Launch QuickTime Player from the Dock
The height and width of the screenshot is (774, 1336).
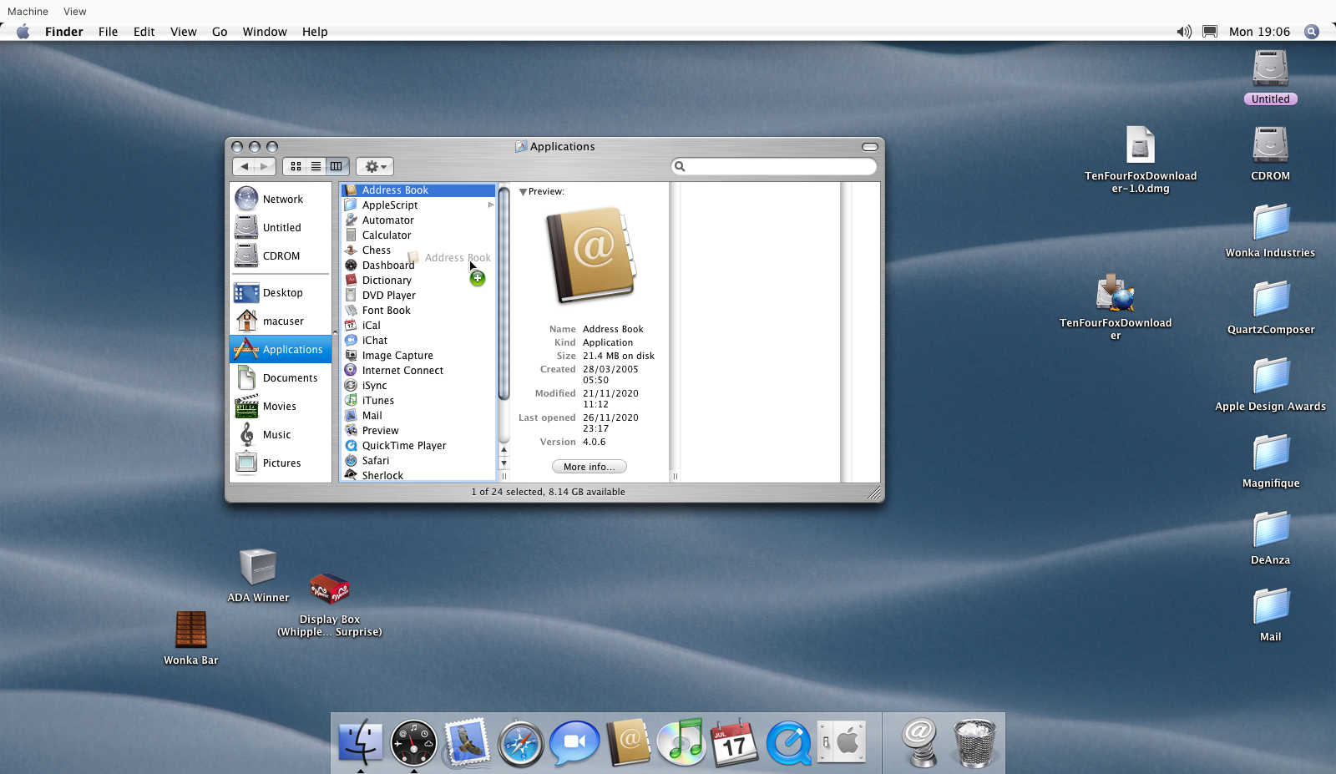(789, 743)
